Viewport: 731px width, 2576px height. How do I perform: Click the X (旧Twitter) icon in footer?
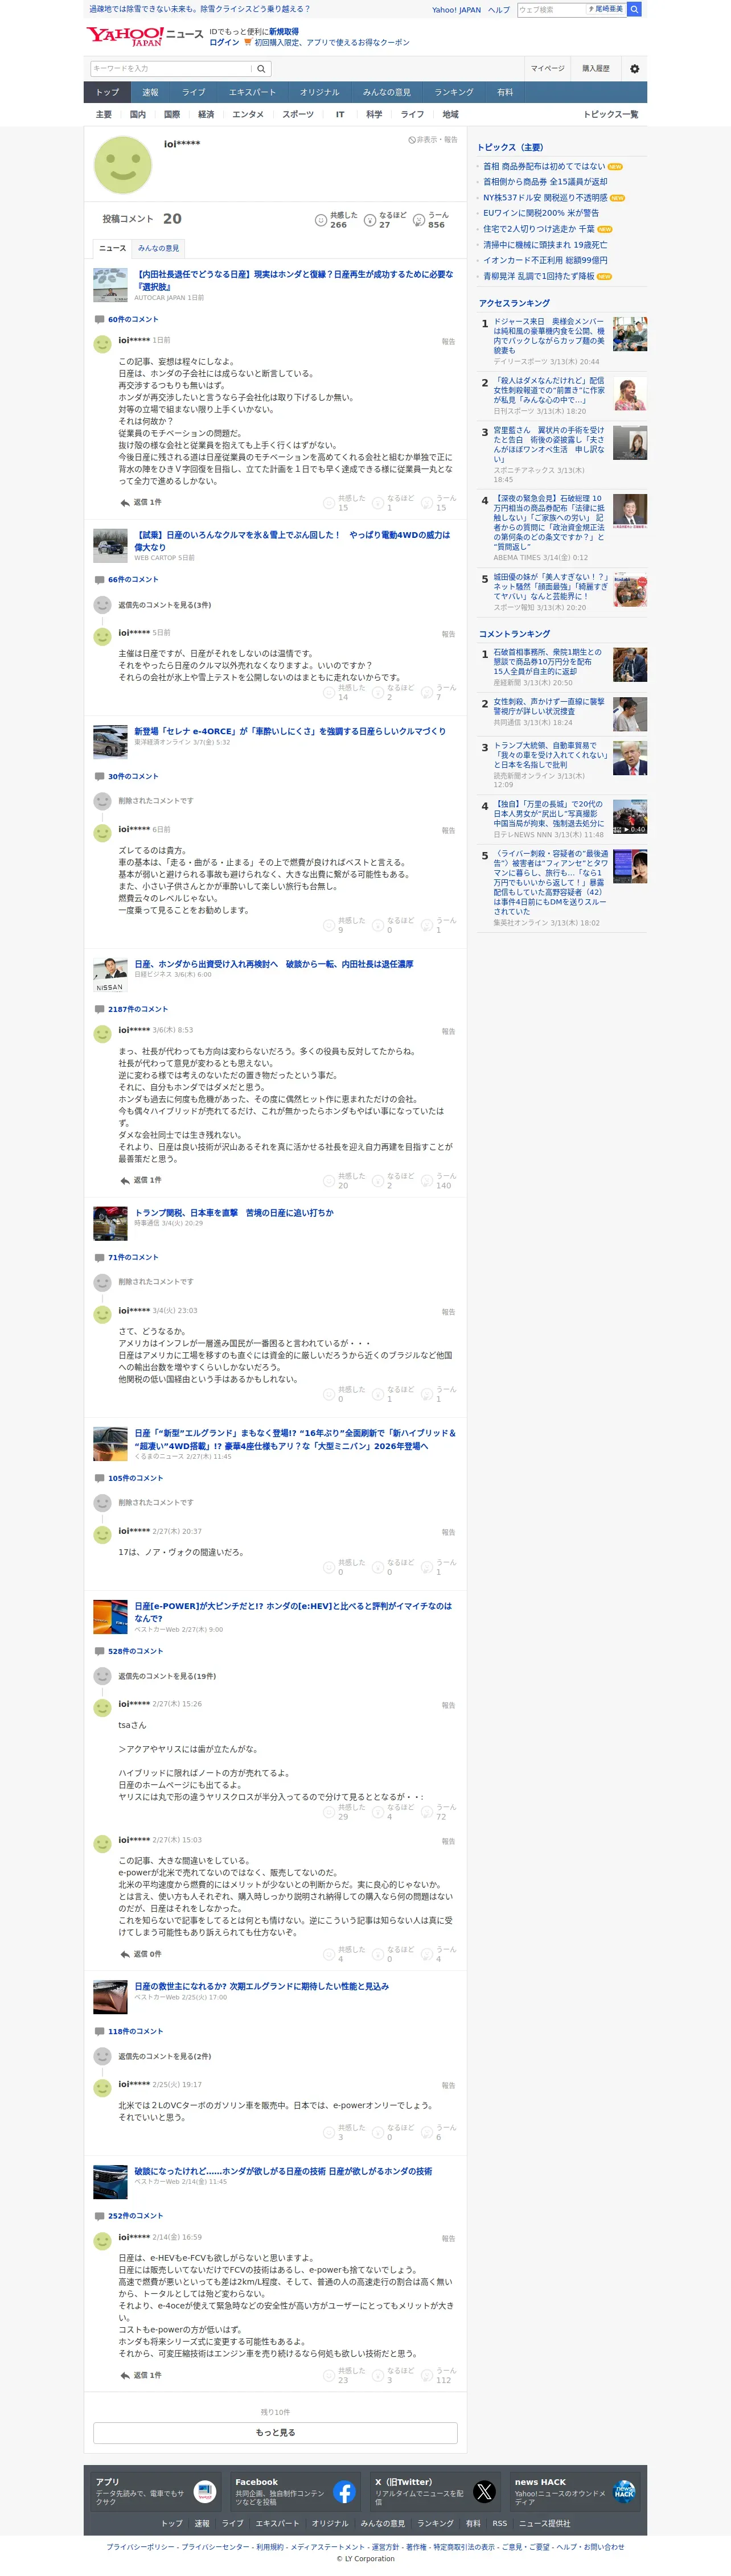tap(484, 2492)
